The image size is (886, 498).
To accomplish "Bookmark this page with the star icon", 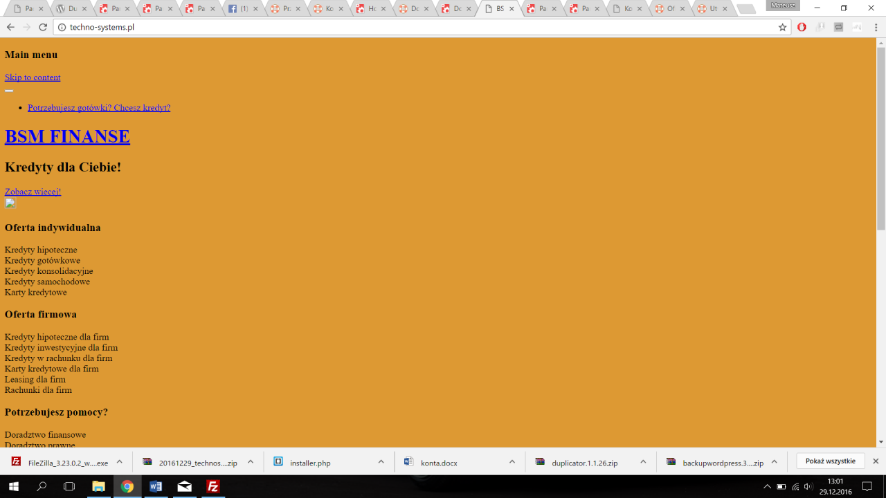I will (x=782, y=27).
